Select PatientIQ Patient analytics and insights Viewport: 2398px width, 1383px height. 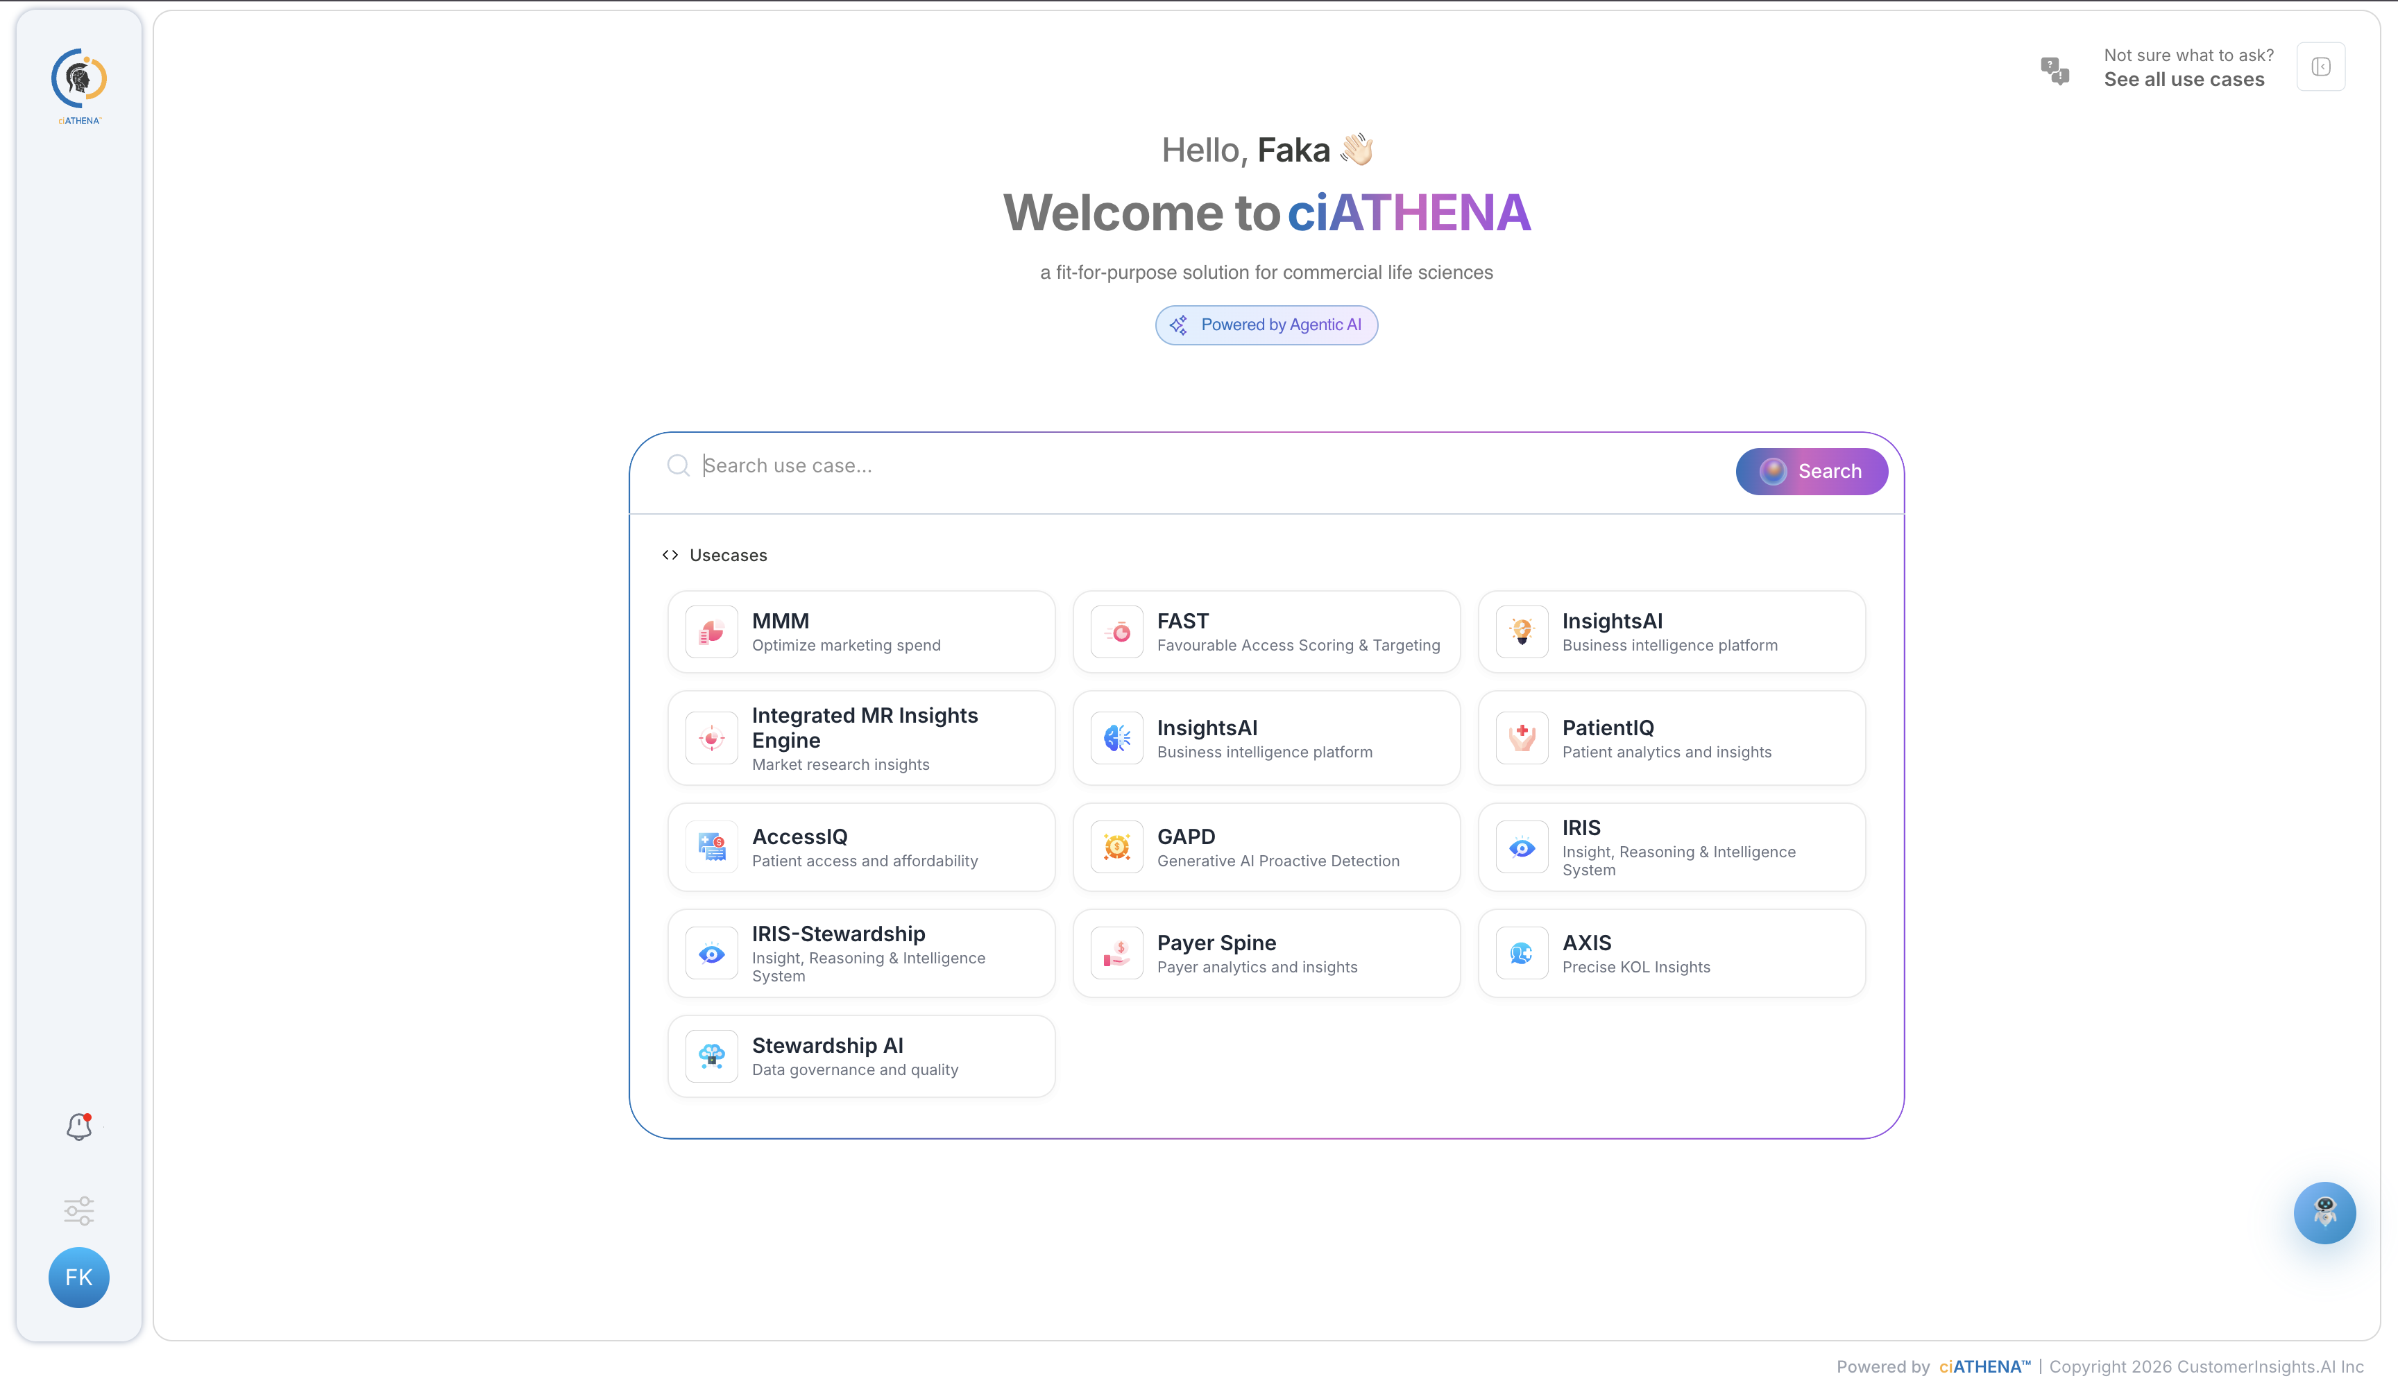click(x=1672, y=738)
